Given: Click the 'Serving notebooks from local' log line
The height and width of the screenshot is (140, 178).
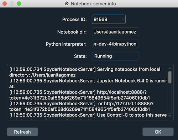Looking at the screenshot, I should [x=85, y=69].
